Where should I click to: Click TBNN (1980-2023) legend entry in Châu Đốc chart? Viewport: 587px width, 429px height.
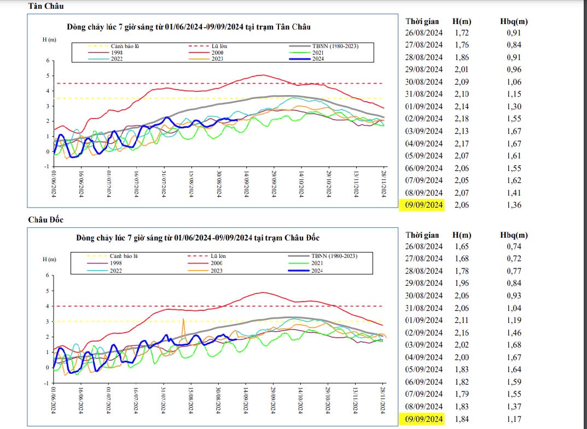[334, 256]
